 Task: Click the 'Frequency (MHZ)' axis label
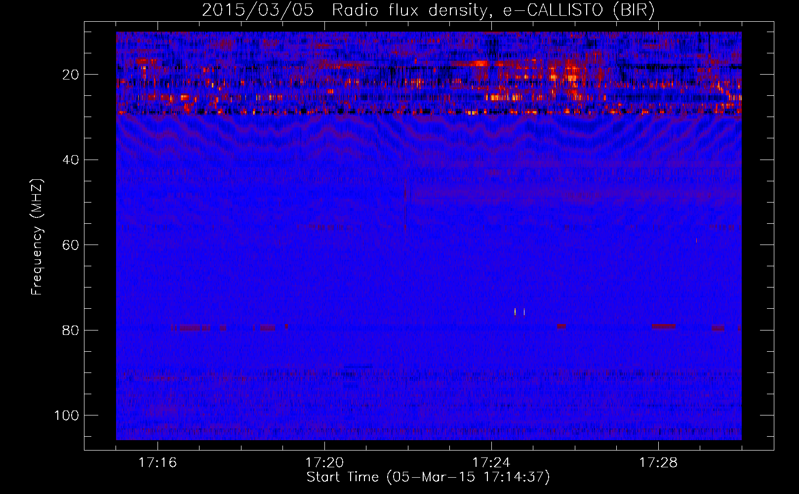click(x=37, y=237)
